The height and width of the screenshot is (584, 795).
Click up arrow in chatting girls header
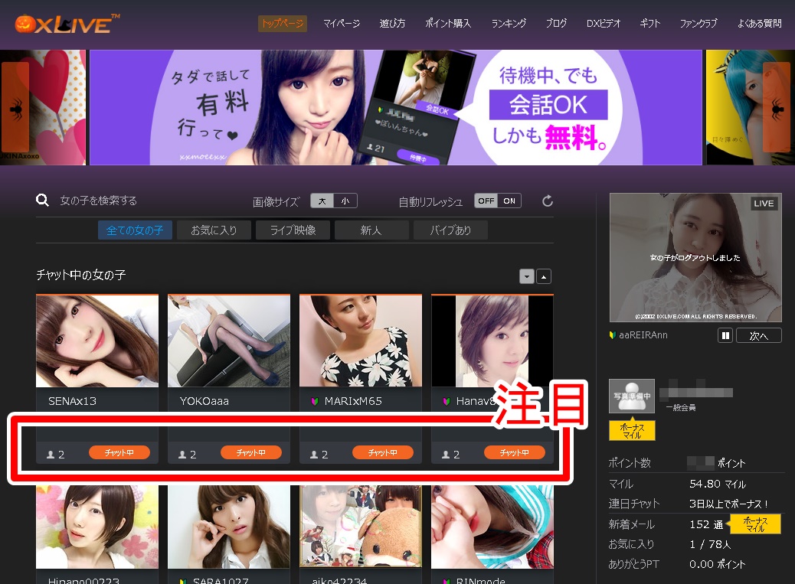pos(543,276)
